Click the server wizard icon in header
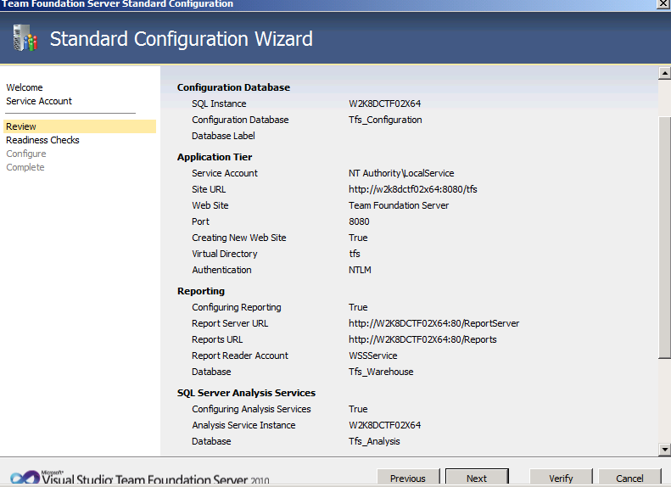Image resolution: width=671 pixels, height=487 pixels. [x=23, y=39]
